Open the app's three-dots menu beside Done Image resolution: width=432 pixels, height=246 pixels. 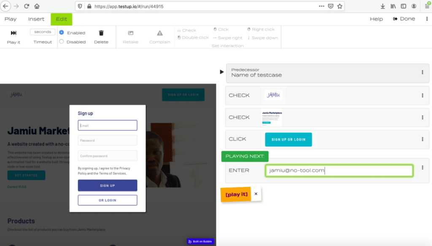tap(427, 19)
